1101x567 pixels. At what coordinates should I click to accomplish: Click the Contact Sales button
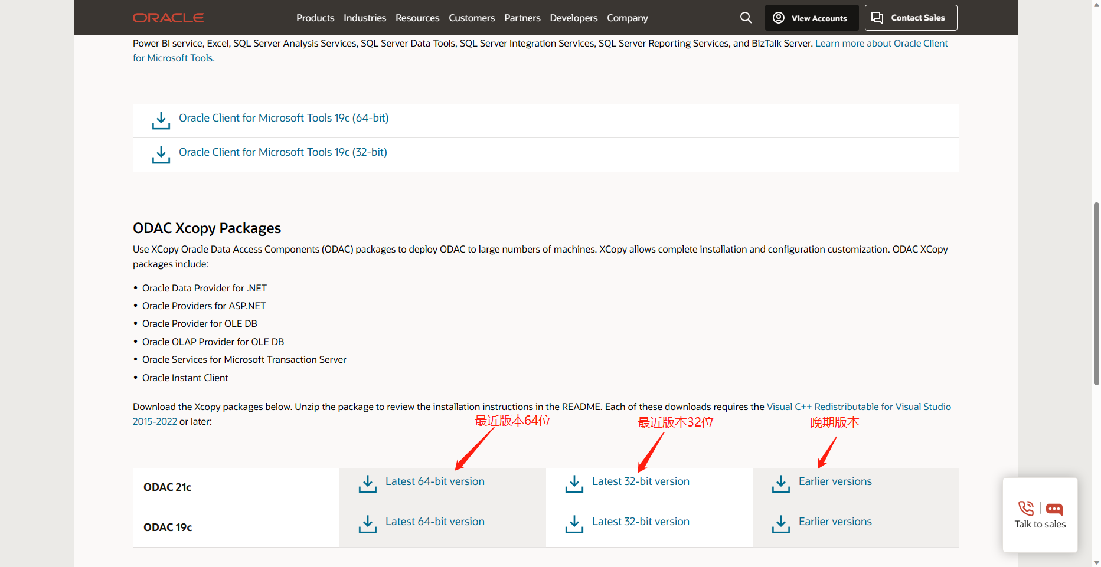(910, 18)
